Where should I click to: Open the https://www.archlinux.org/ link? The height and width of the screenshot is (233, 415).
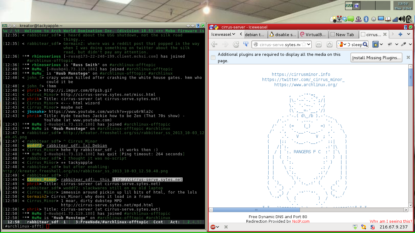306,85
